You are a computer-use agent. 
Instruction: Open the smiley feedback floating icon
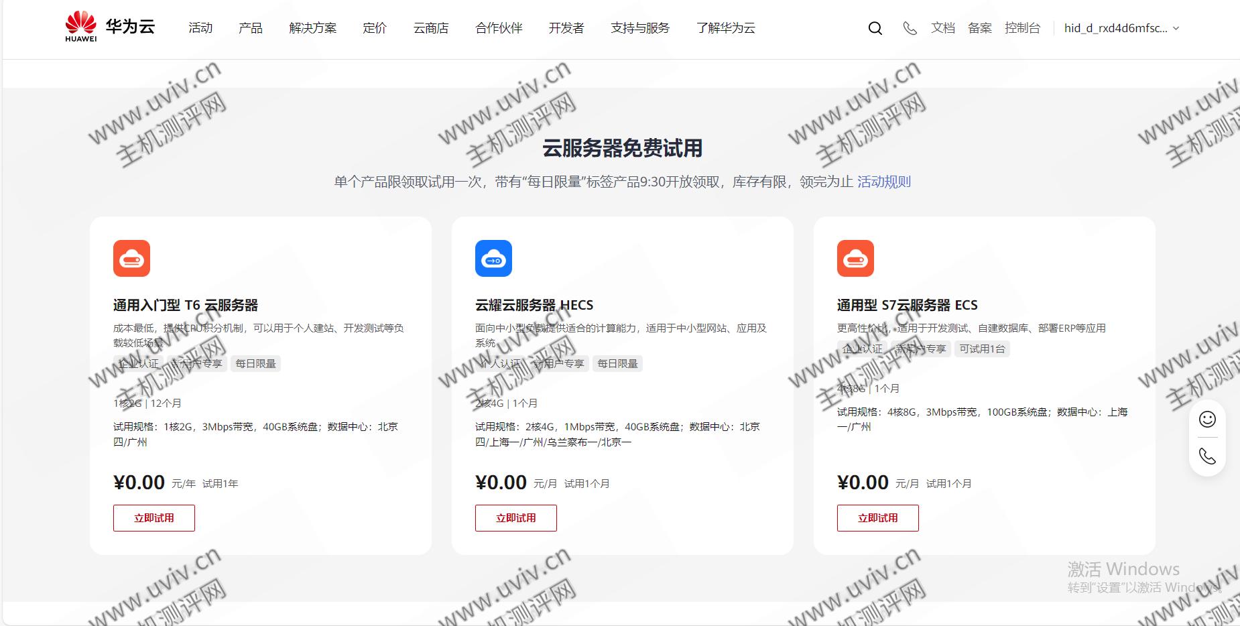point(1207,420)
